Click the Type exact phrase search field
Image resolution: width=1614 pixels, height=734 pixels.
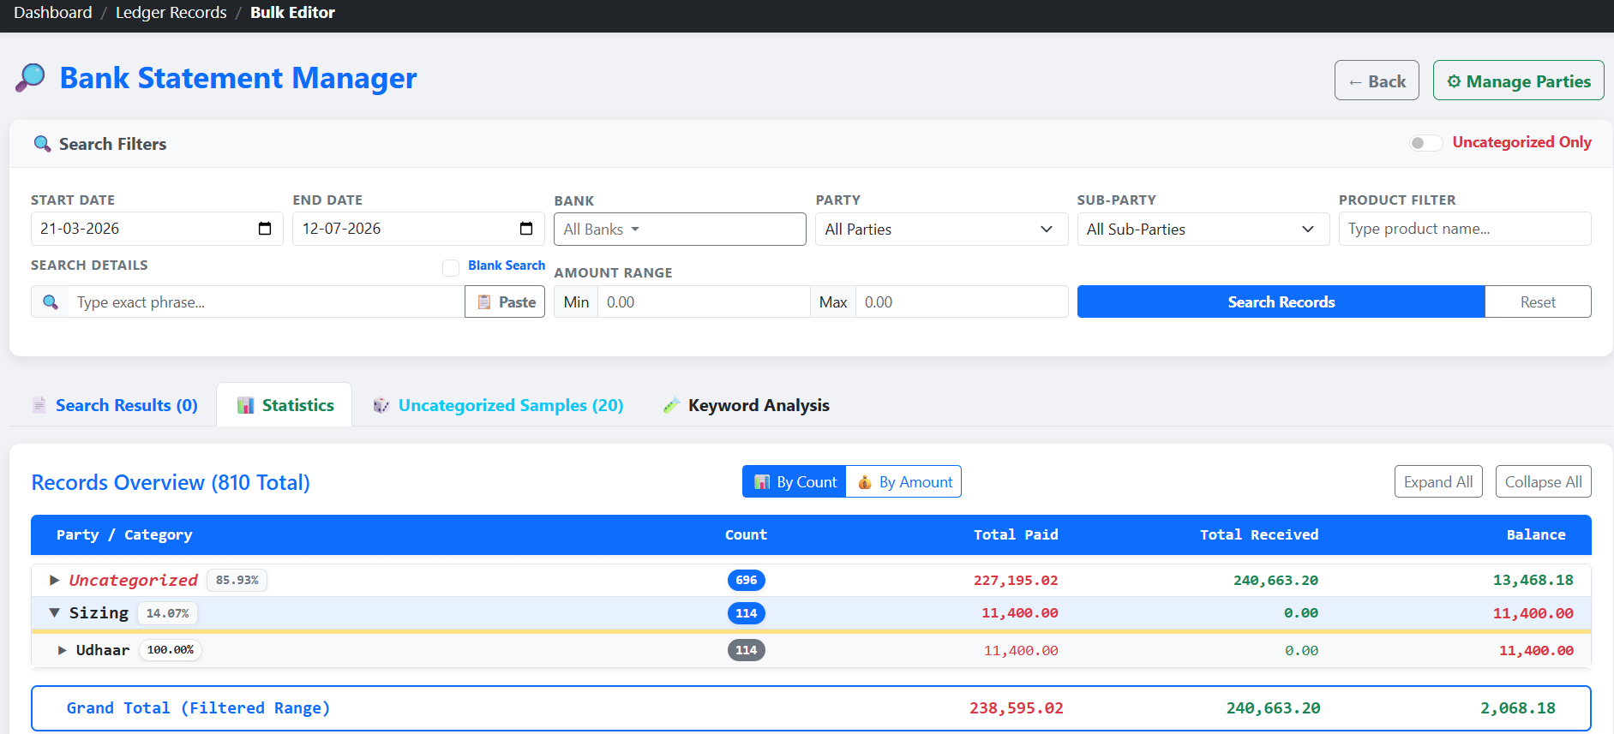(267, 301)
